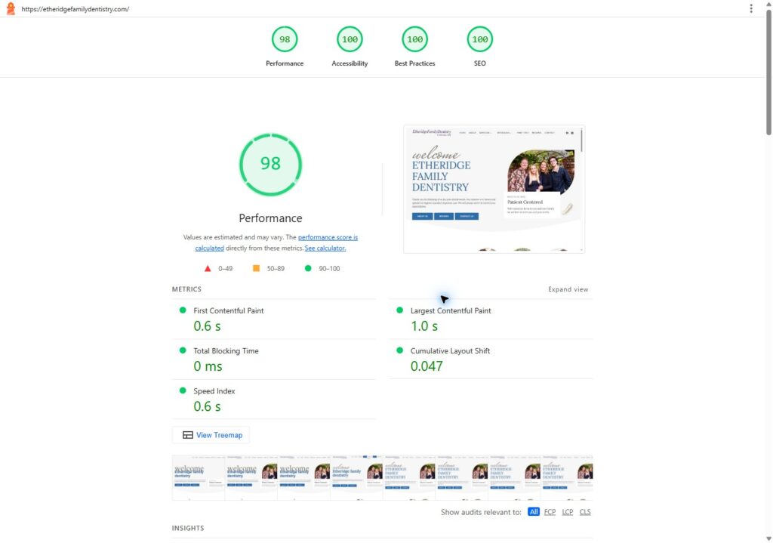
Task: Click green dot beside Largest Contentful Paint
Action: pyautogui.click(x=400, y=310)
